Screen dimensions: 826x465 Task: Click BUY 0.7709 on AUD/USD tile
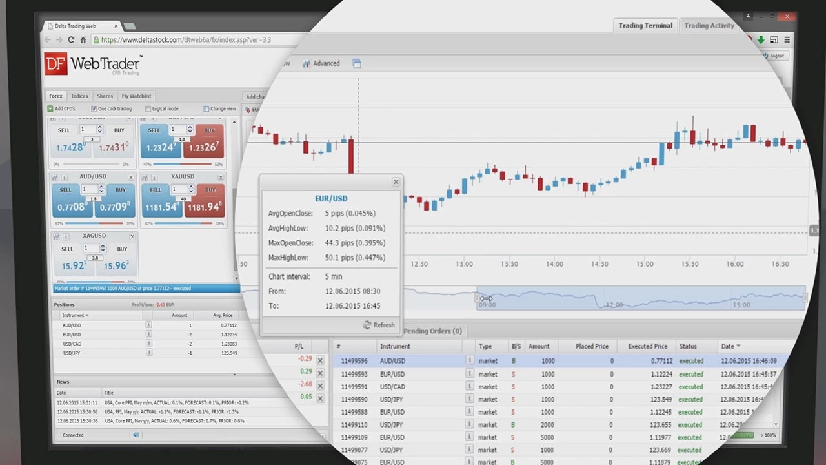point(115,201)
